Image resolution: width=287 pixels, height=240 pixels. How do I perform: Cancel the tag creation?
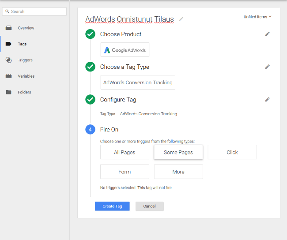click(x=150, y=206)
